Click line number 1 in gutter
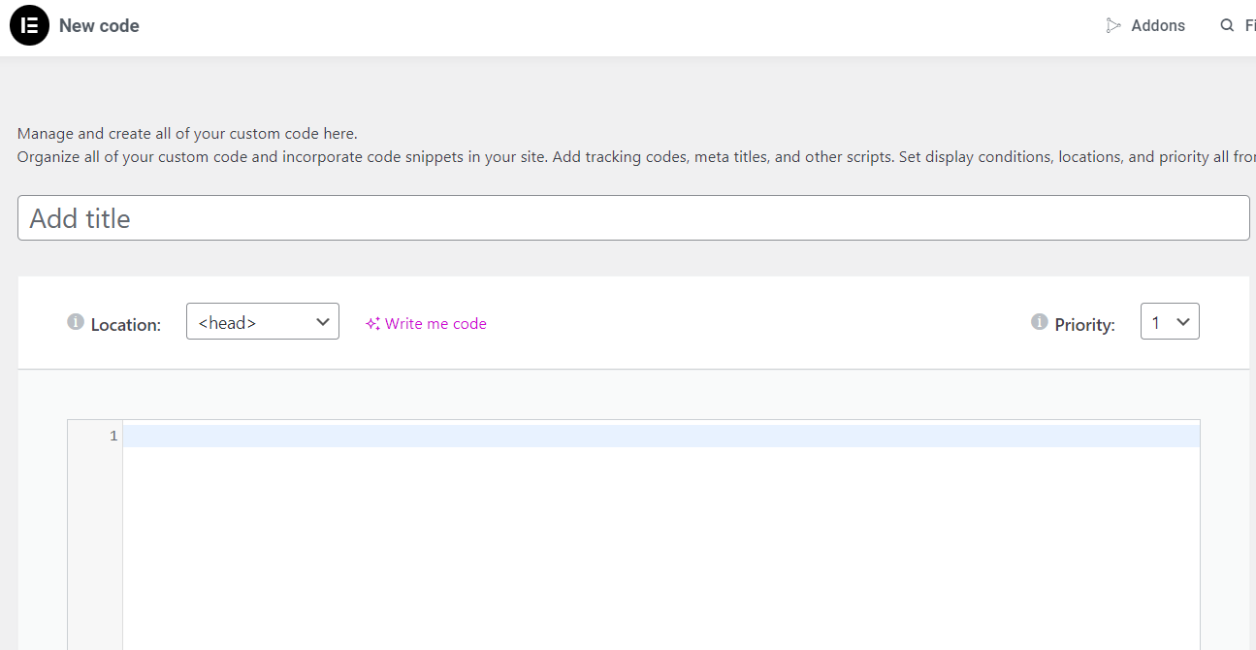Viewport: 1256px width, 650px height. click(x=113, y=436)
